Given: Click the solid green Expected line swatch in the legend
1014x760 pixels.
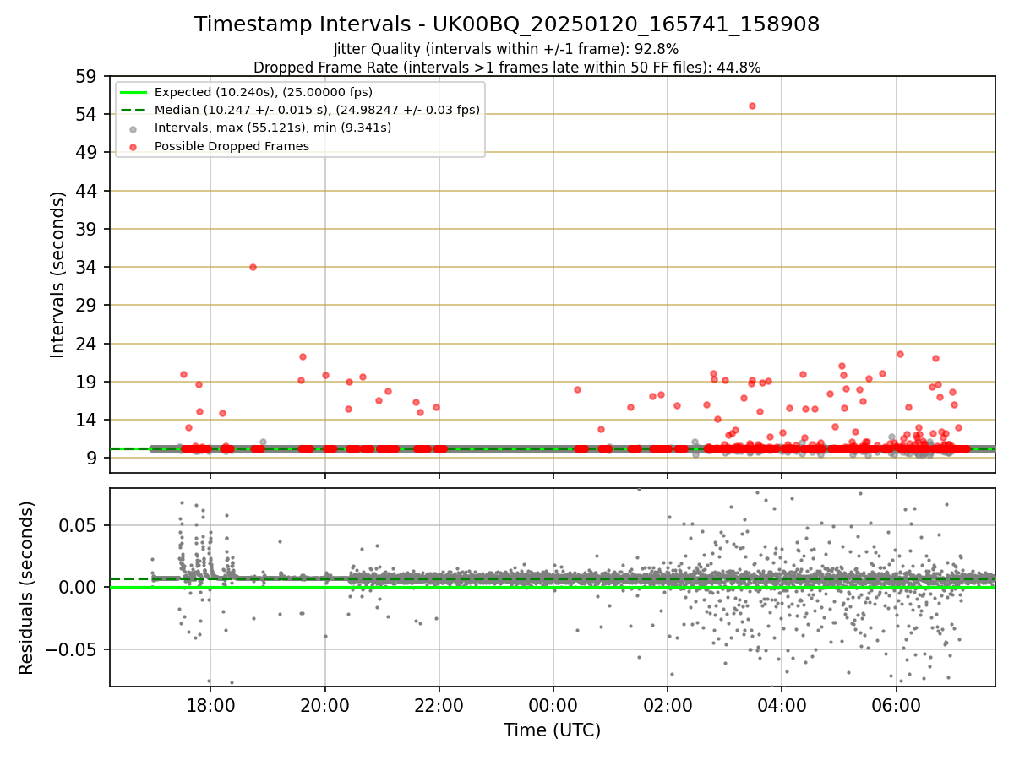Looking at the screenshot, I should (134, 92).
